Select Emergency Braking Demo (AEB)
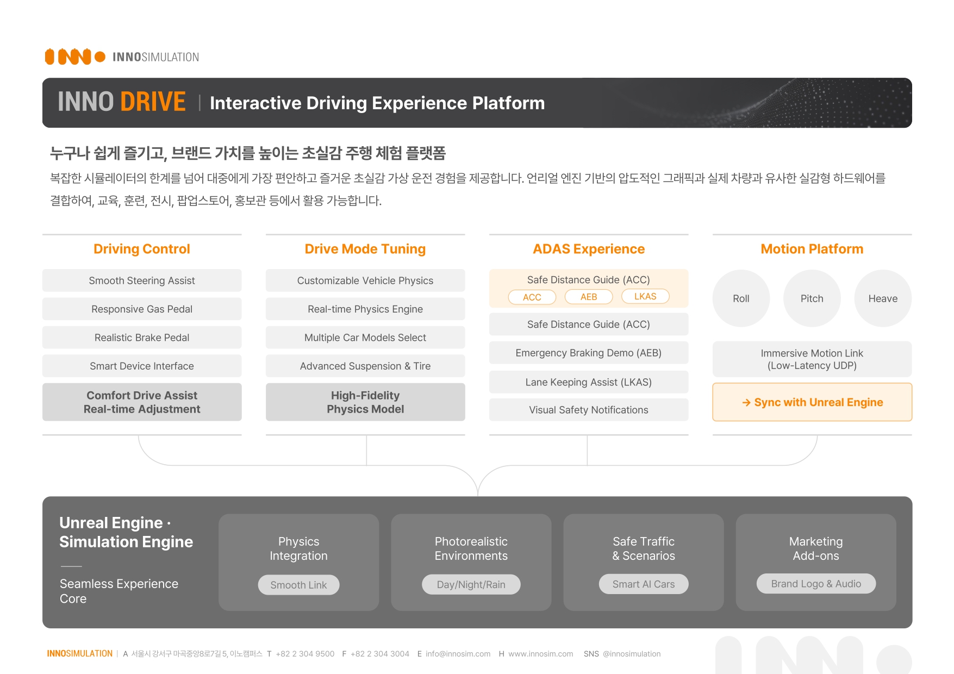954x674 pixels. point(589,353)
